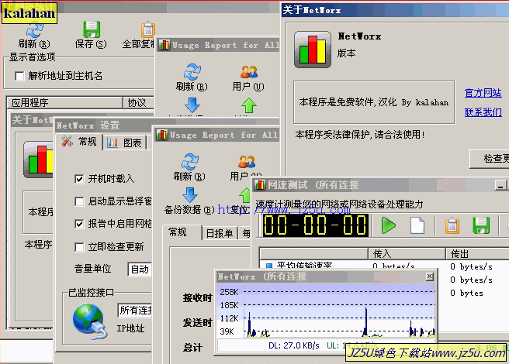The width and height of the screenshot is (509, 364).
Task: Click Copy All (全部复制) clipboard icon
Action: pos(147,29)
